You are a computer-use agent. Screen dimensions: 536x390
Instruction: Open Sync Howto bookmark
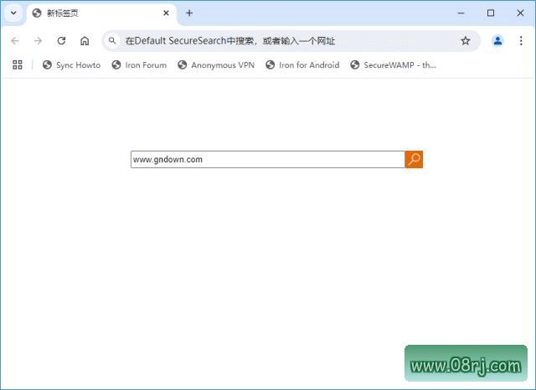(71, 65)
